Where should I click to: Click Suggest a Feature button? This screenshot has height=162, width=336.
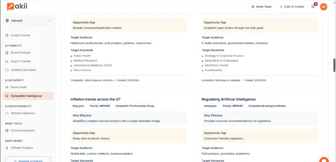[28, 159]
